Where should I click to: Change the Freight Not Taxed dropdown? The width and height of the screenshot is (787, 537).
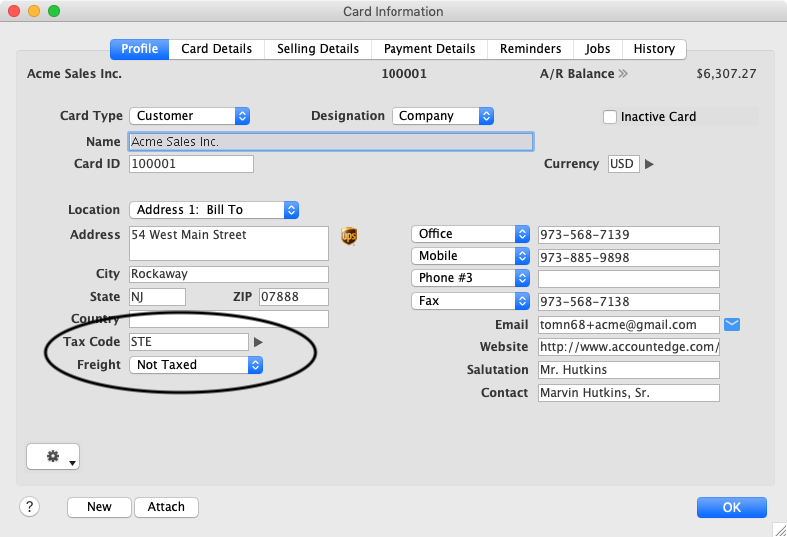196,365
